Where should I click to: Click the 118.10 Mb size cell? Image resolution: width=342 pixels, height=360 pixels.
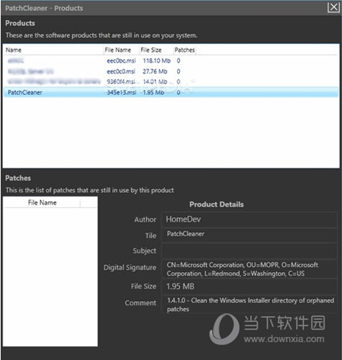click(x=156, y=60)
